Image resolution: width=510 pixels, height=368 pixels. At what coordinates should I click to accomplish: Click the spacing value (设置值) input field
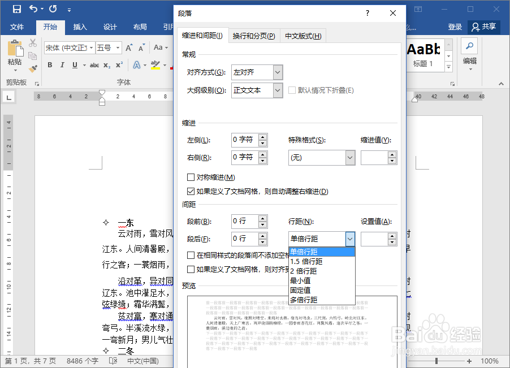[x=374, y=239]
